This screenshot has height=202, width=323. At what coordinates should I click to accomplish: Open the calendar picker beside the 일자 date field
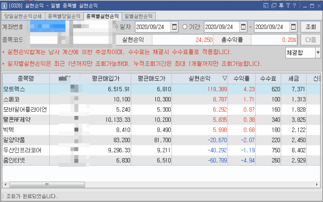coord(174,27)
